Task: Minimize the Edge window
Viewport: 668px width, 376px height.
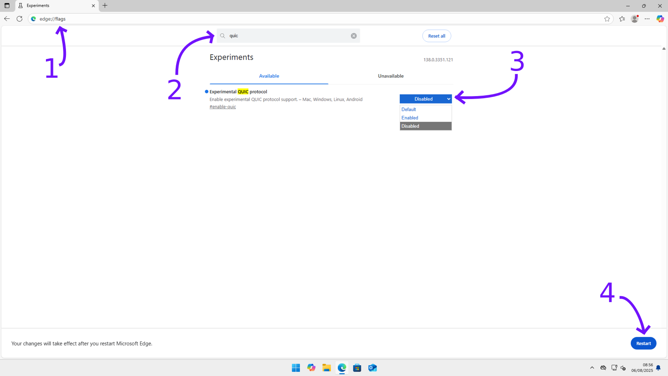Action: [x=628, y=6]
